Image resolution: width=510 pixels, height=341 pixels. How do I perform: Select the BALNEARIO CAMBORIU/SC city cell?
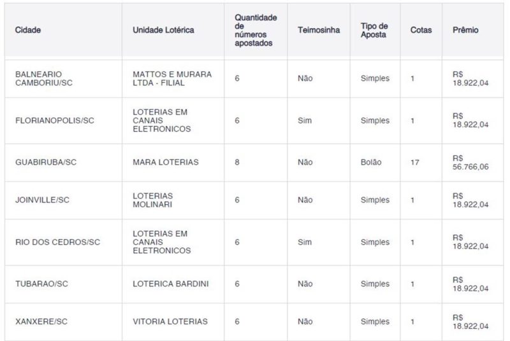[x=44, y=78]
